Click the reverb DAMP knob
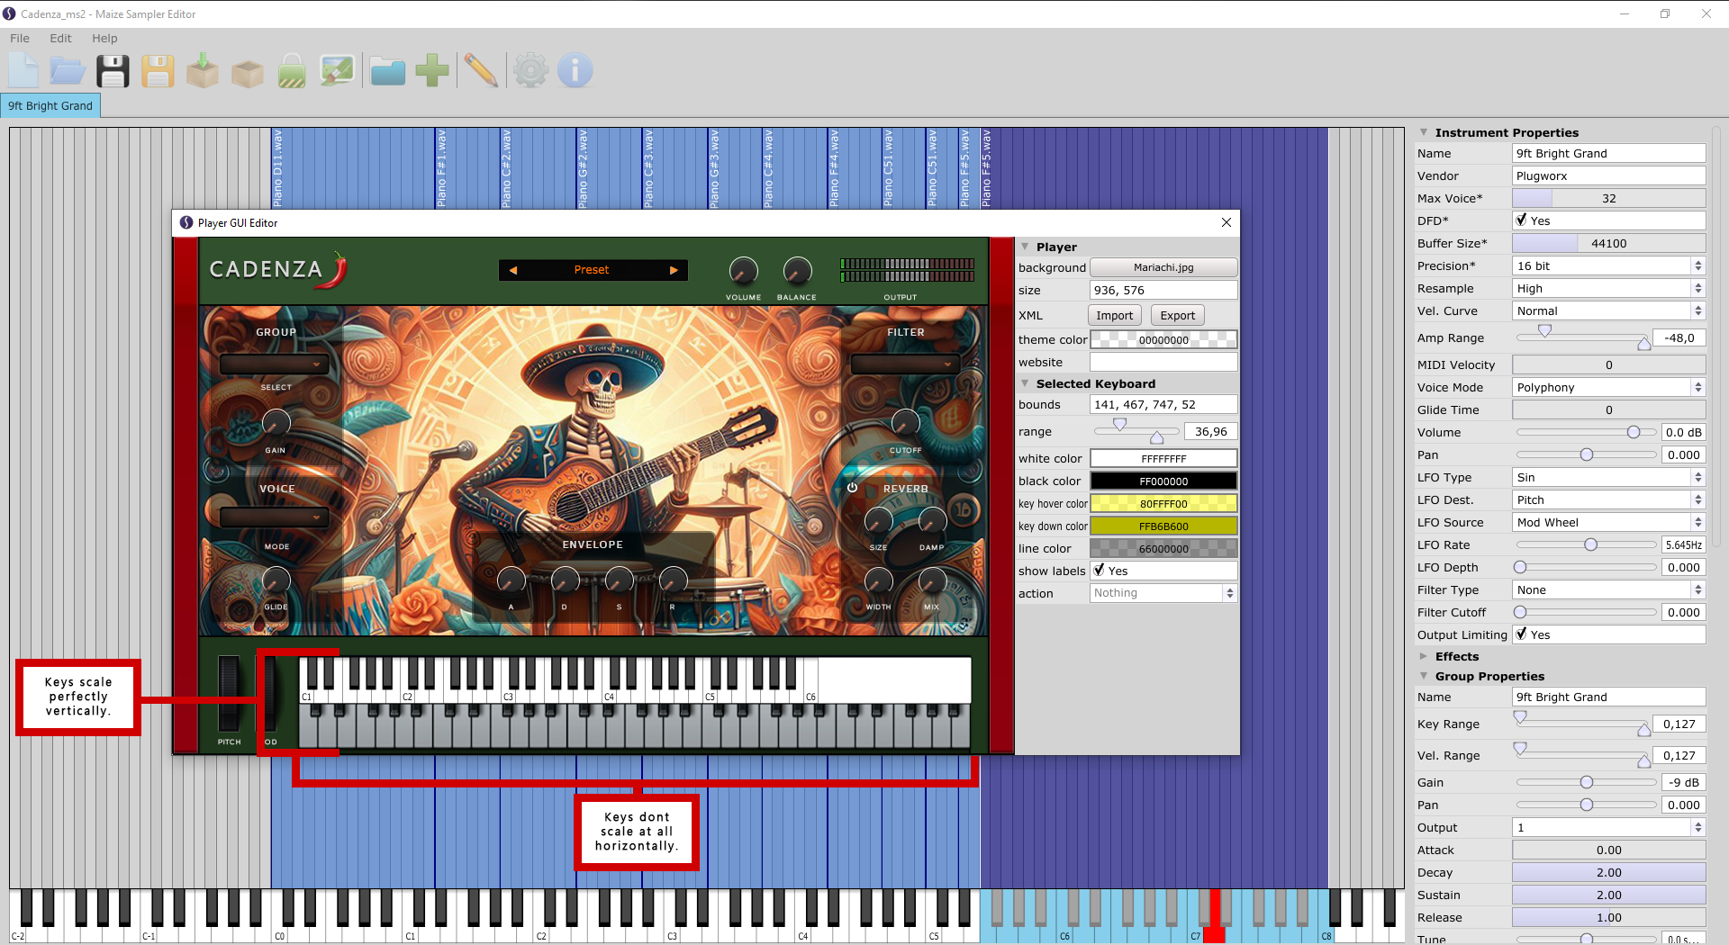 pos(932,520)
